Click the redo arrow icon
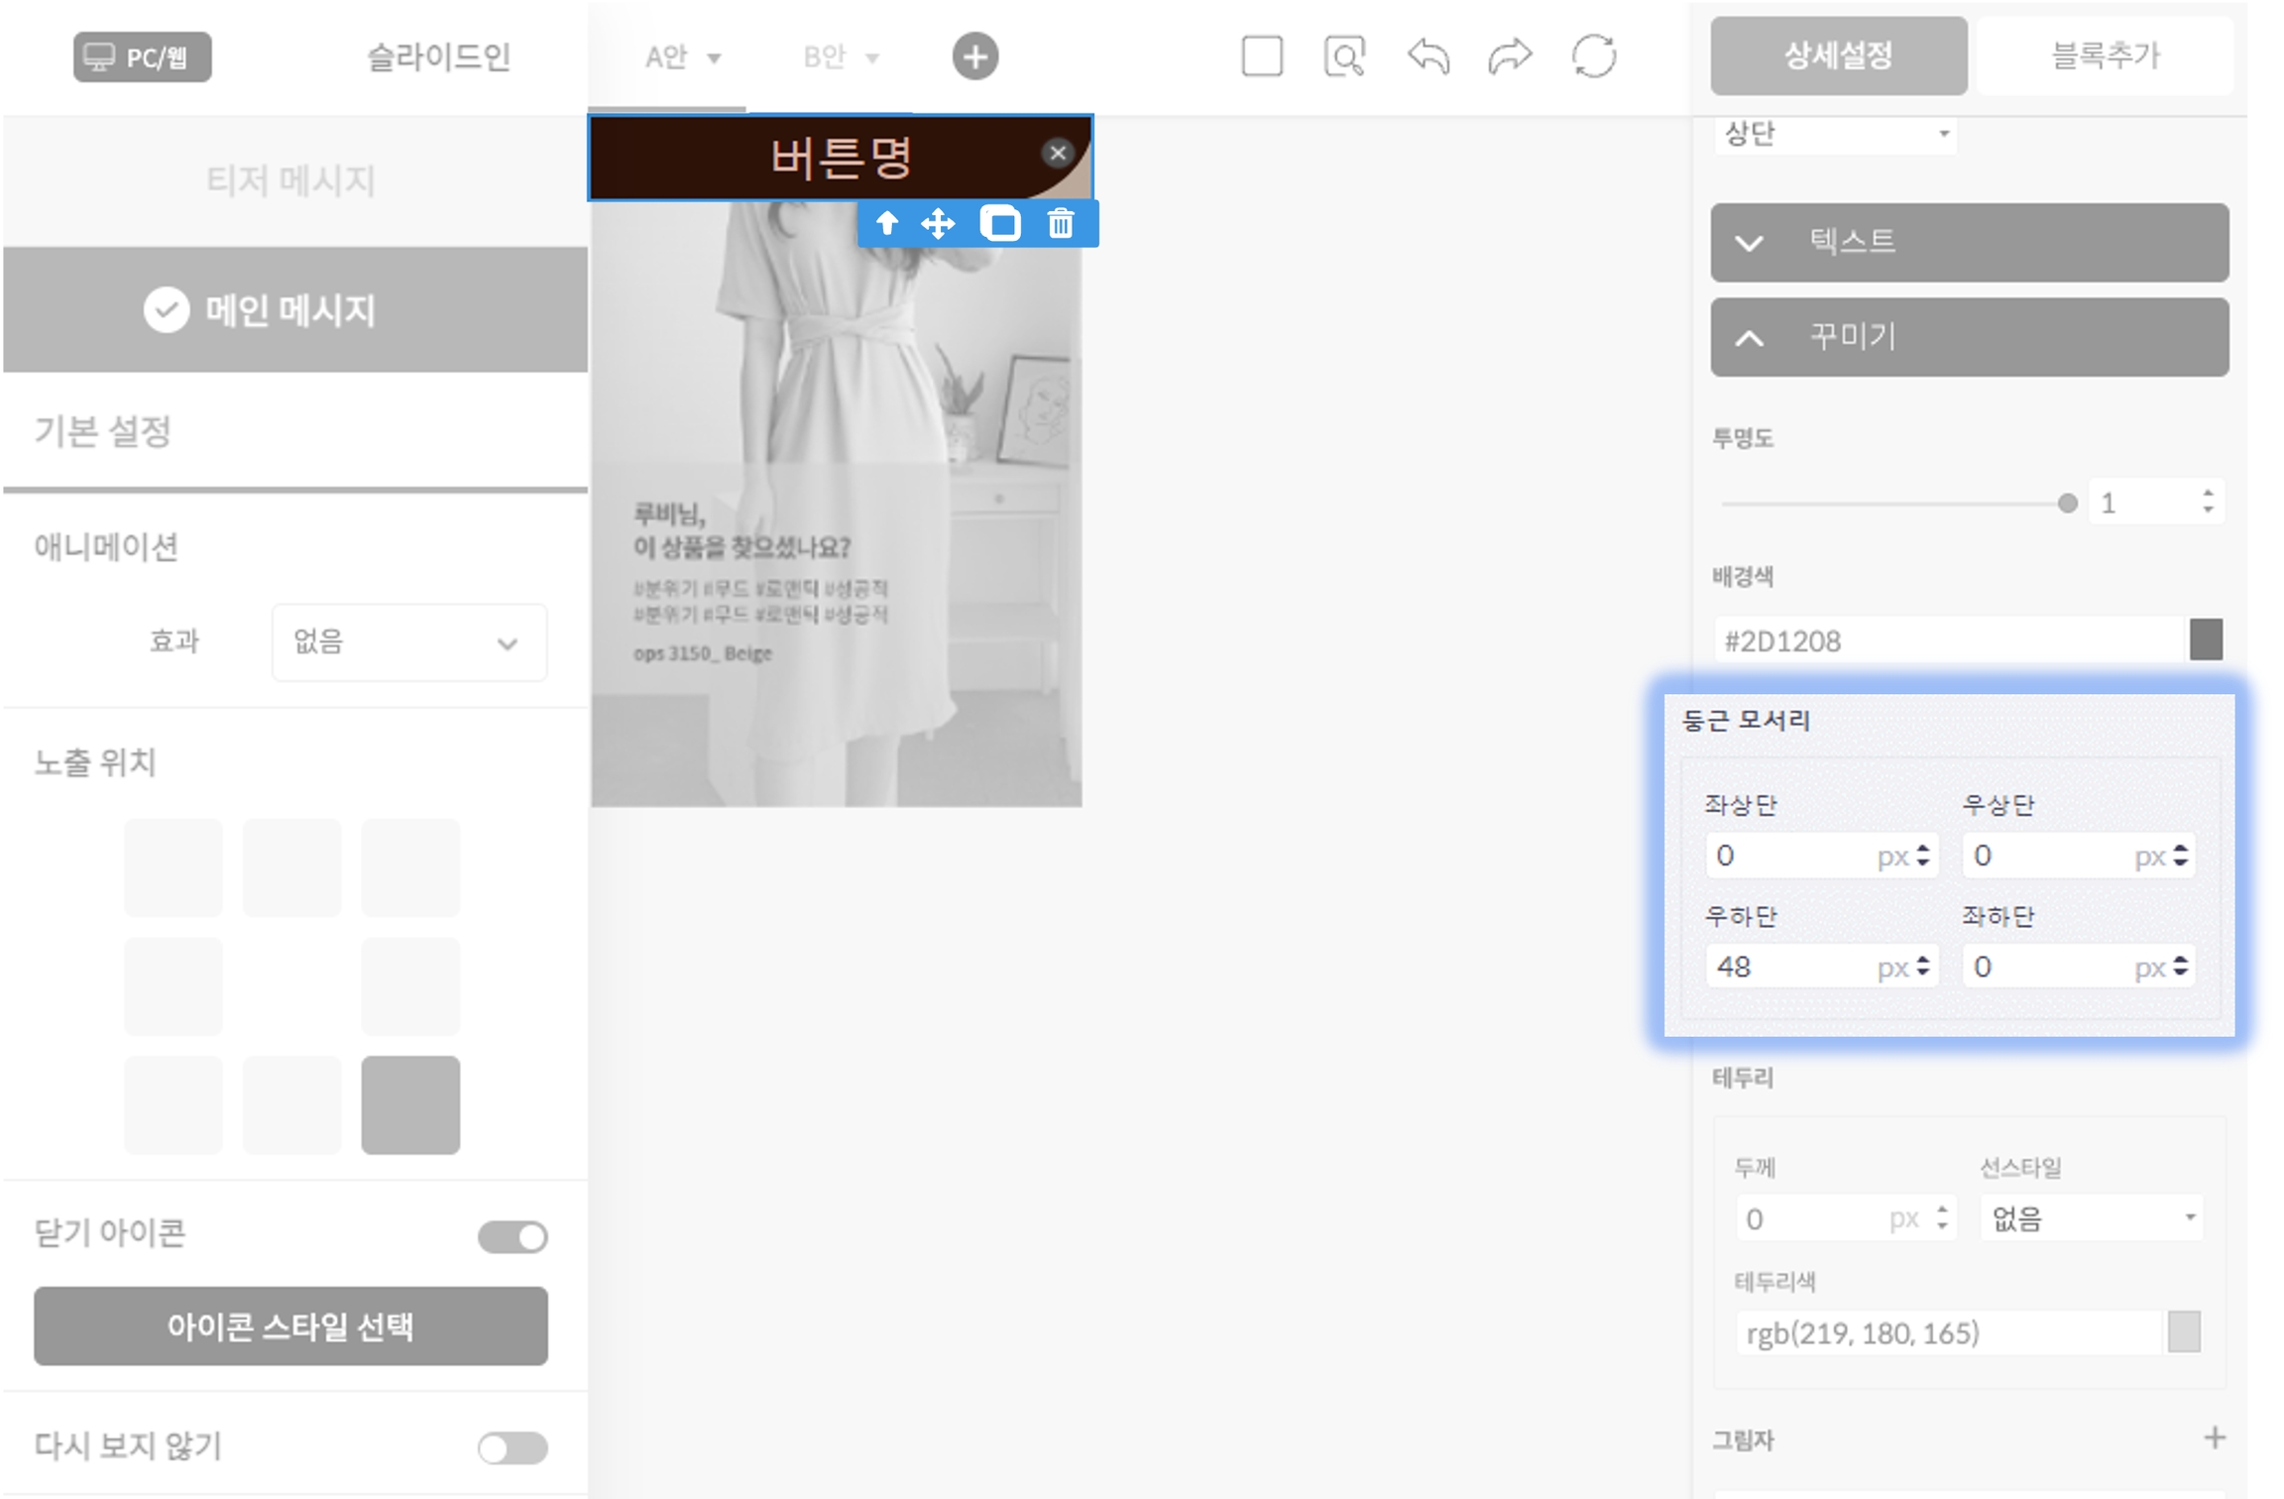This screenshot has height=1499, width=2284. click(1510, 57)
